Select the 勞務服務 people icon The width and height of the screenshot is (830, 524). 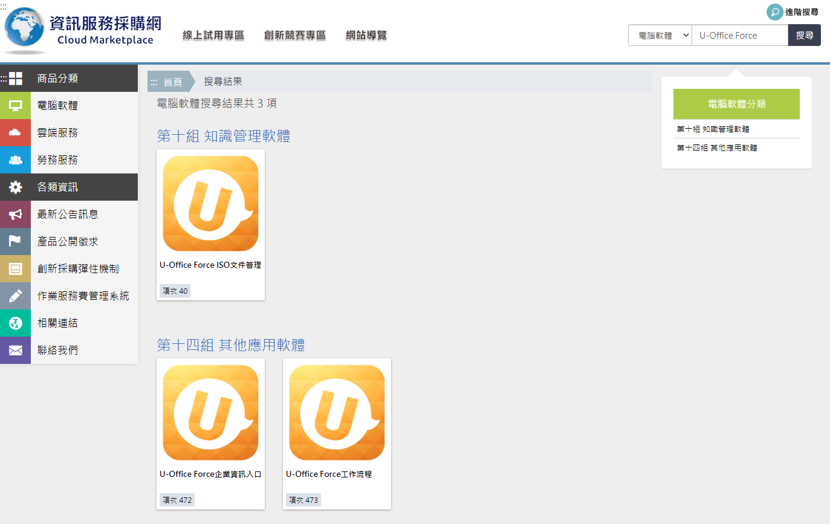click(16, 160)
